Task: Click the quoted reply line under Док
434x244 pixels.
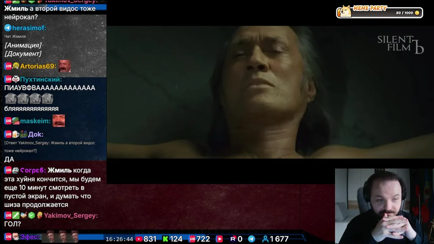Action: (x=50, y=147)
